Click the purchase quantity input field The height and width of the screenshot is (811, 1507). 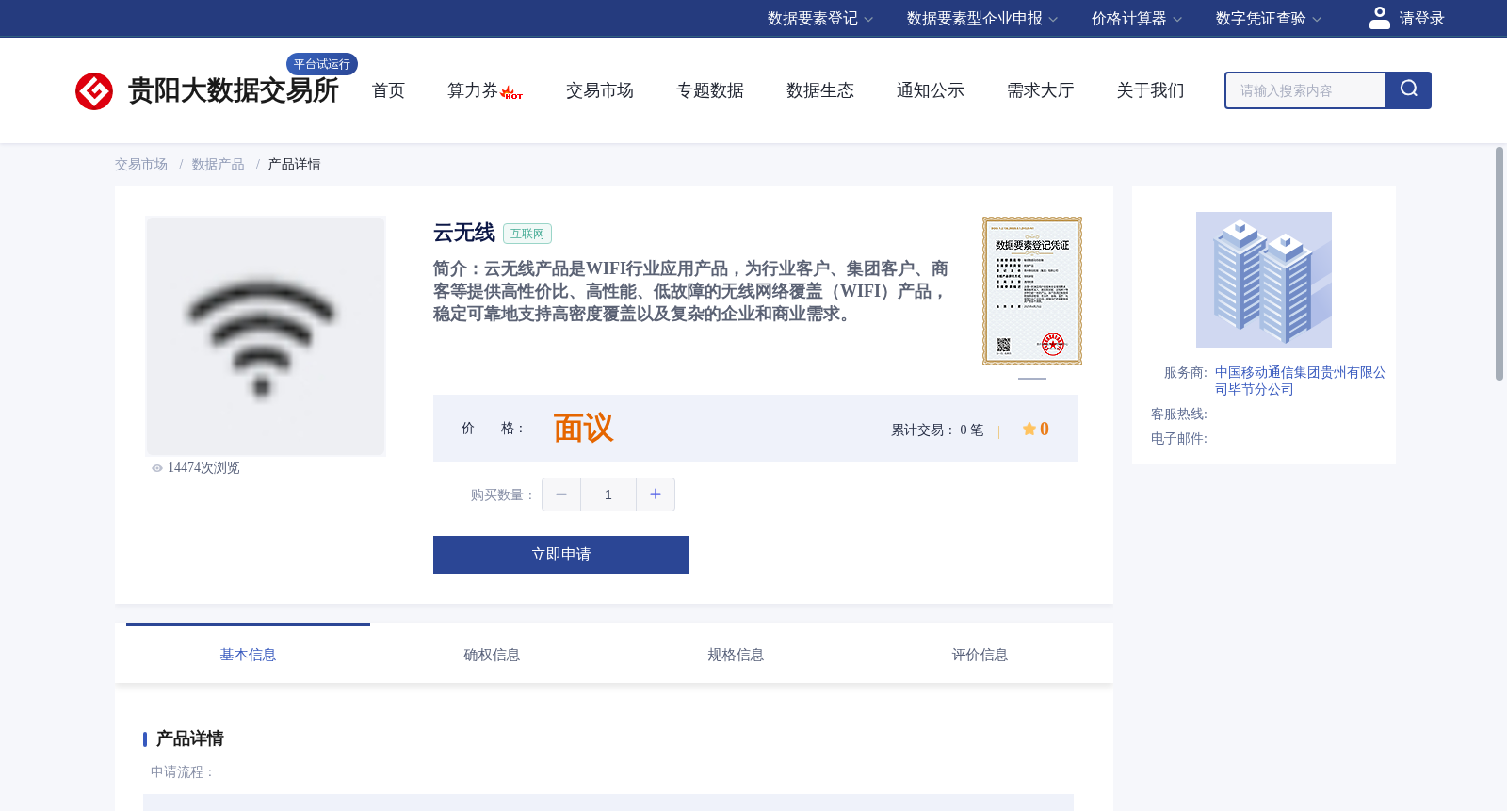click(608, 495)
